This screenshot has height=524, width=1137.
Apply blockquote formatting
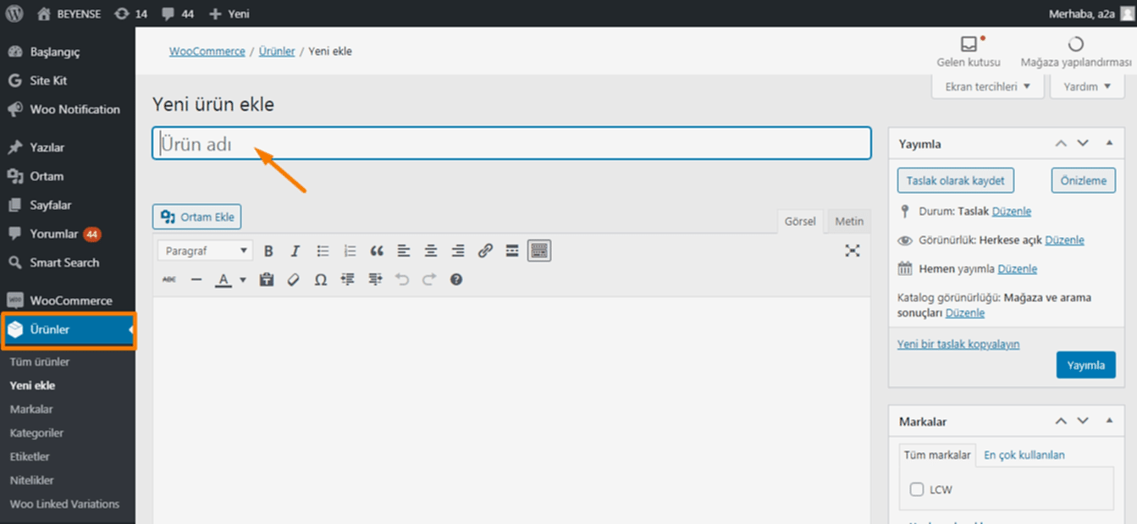coord(377,251)
